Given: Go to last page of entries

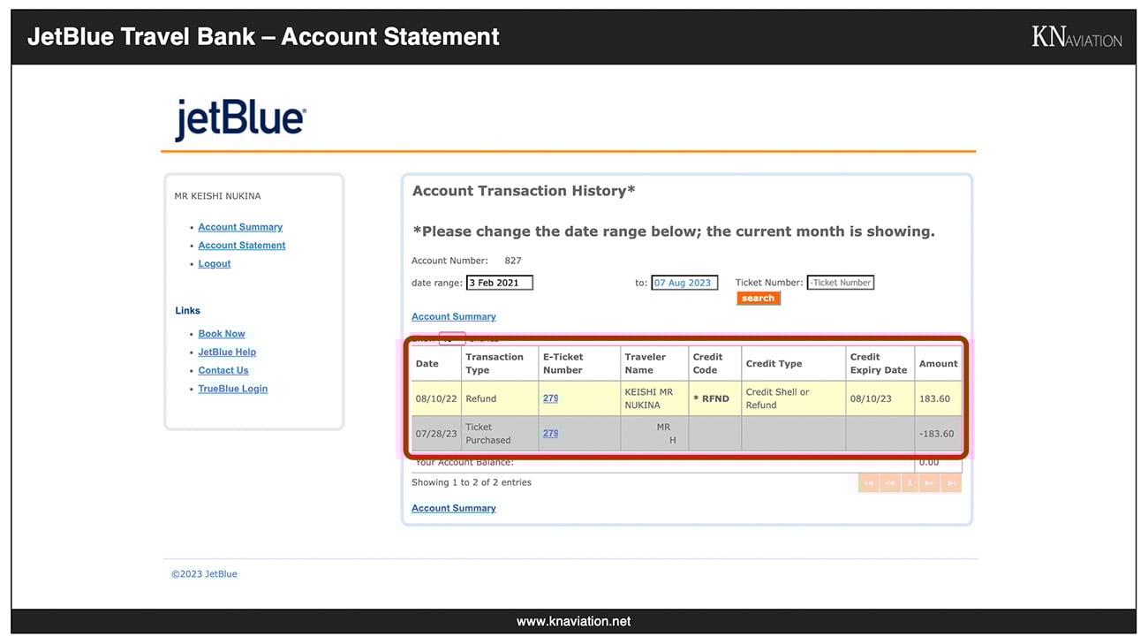Looking at the screenshot, I should (951, 483).
